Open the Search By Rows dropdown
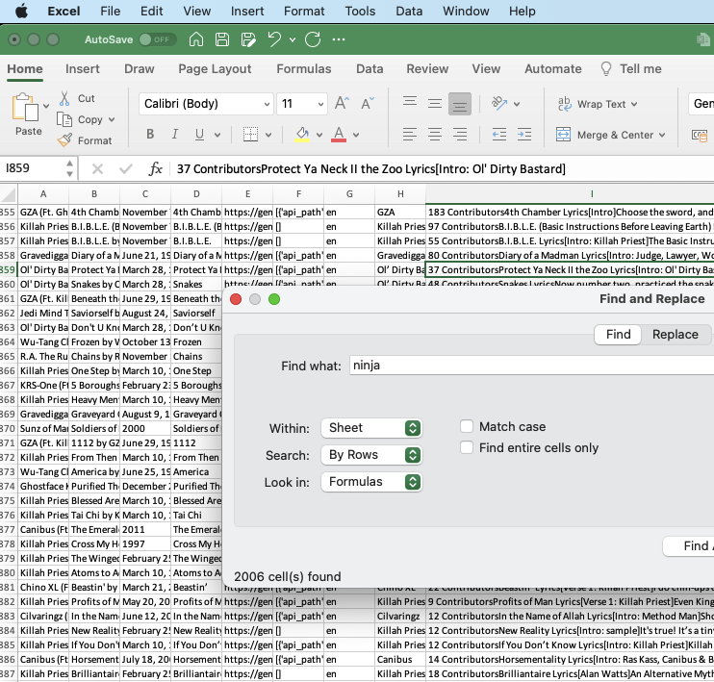Screen dimensions: 714x682 click(x=371, y=455)
